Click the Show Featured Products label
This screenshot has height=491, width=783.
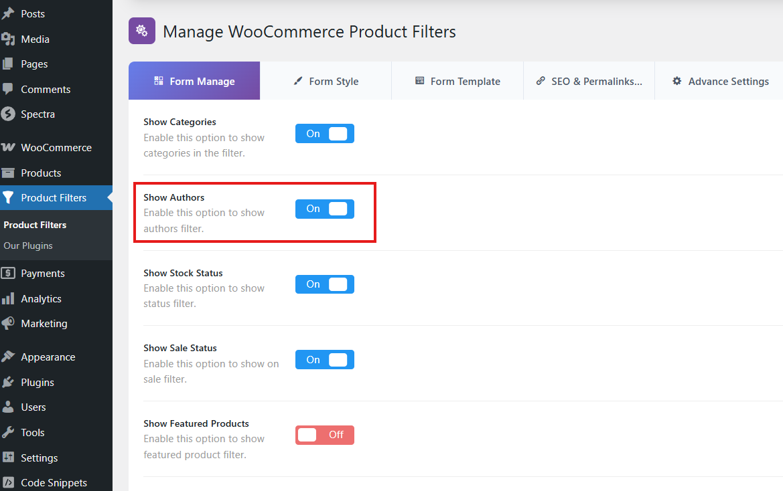pyautogui.click(x=196, y=423)
